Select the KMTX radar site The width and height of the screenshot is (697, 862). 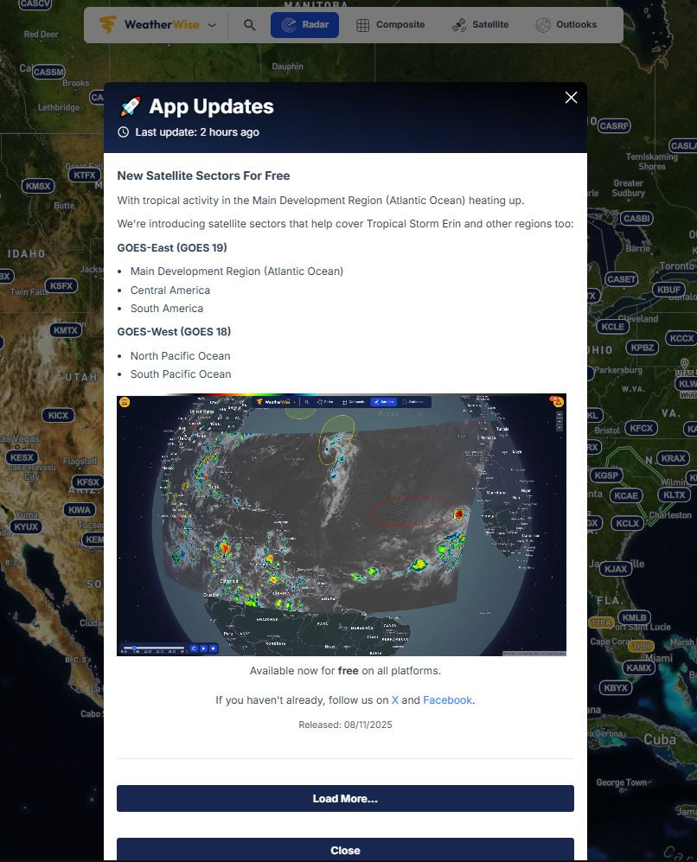[x=66, y=330]
